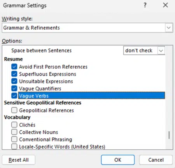This screenshot has height=168, width=175.
Task: Enable Collective Nouns checkbox
Action: (x=14, y=132)
